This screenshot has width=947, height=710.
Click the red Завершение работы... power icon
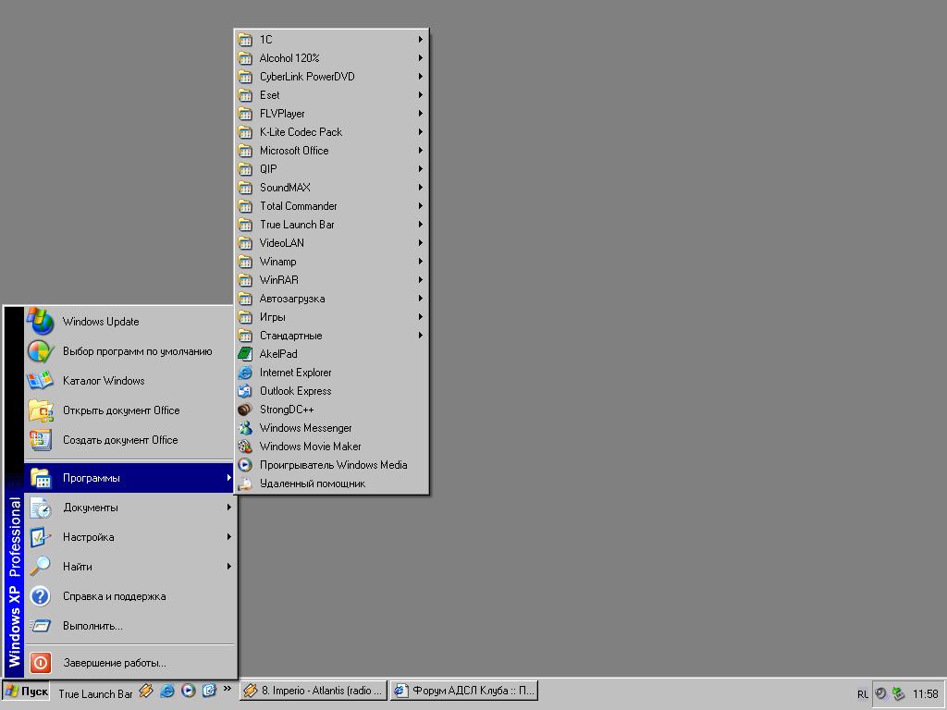(40, 662)
